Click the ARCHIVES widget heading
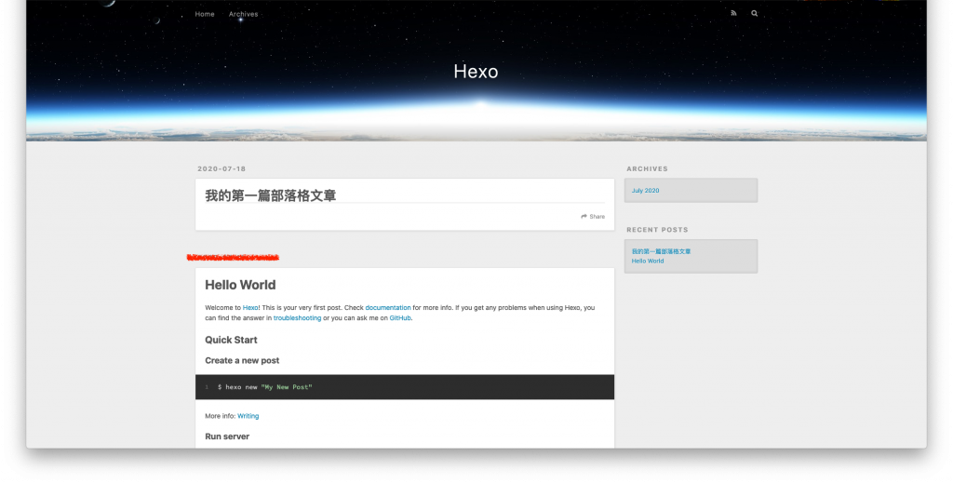The image size is (953, 483). tap(648, 168)
